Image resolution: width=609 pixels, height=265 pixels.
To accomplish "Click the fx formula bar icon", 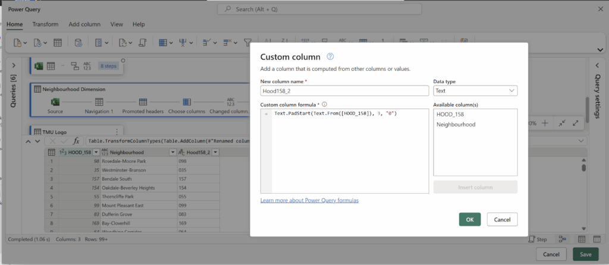I will coord(76,141).
